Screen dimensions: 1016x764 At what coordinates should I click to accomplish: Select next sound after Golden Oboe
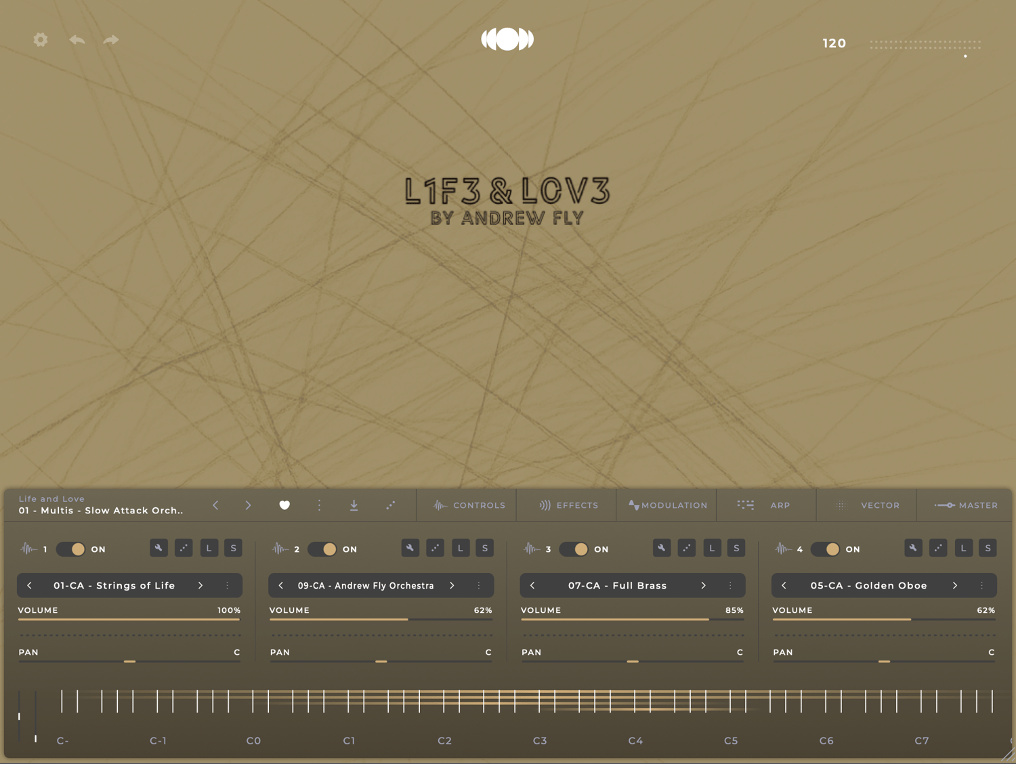coord(955,585)
